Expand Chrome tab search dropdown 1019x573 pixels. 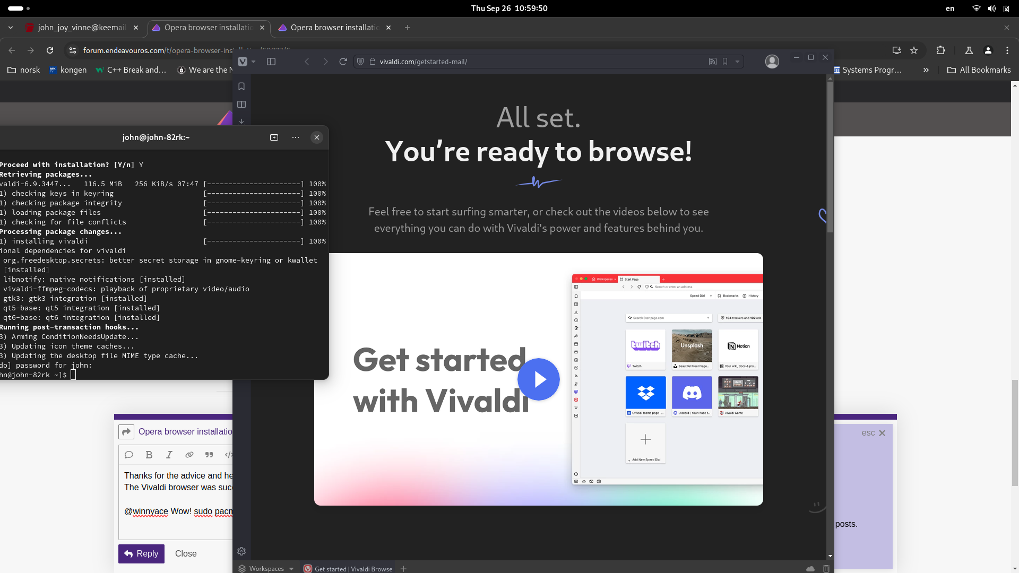click(11, 28)
